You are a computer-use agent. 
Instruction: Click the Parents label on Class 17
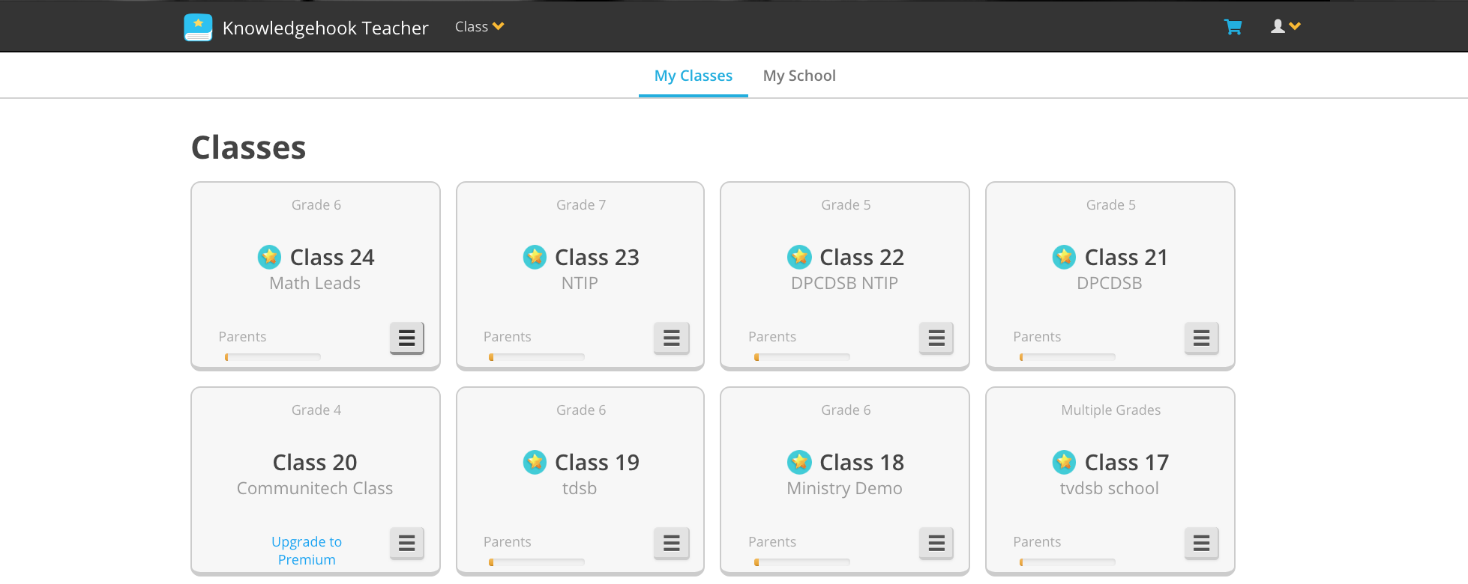click(1037, 542)
